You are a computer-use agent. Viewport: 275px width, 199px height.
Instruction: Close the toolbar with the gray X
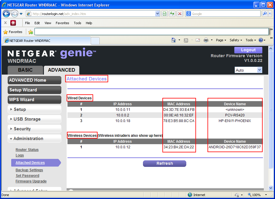click(x=5, y=23)
